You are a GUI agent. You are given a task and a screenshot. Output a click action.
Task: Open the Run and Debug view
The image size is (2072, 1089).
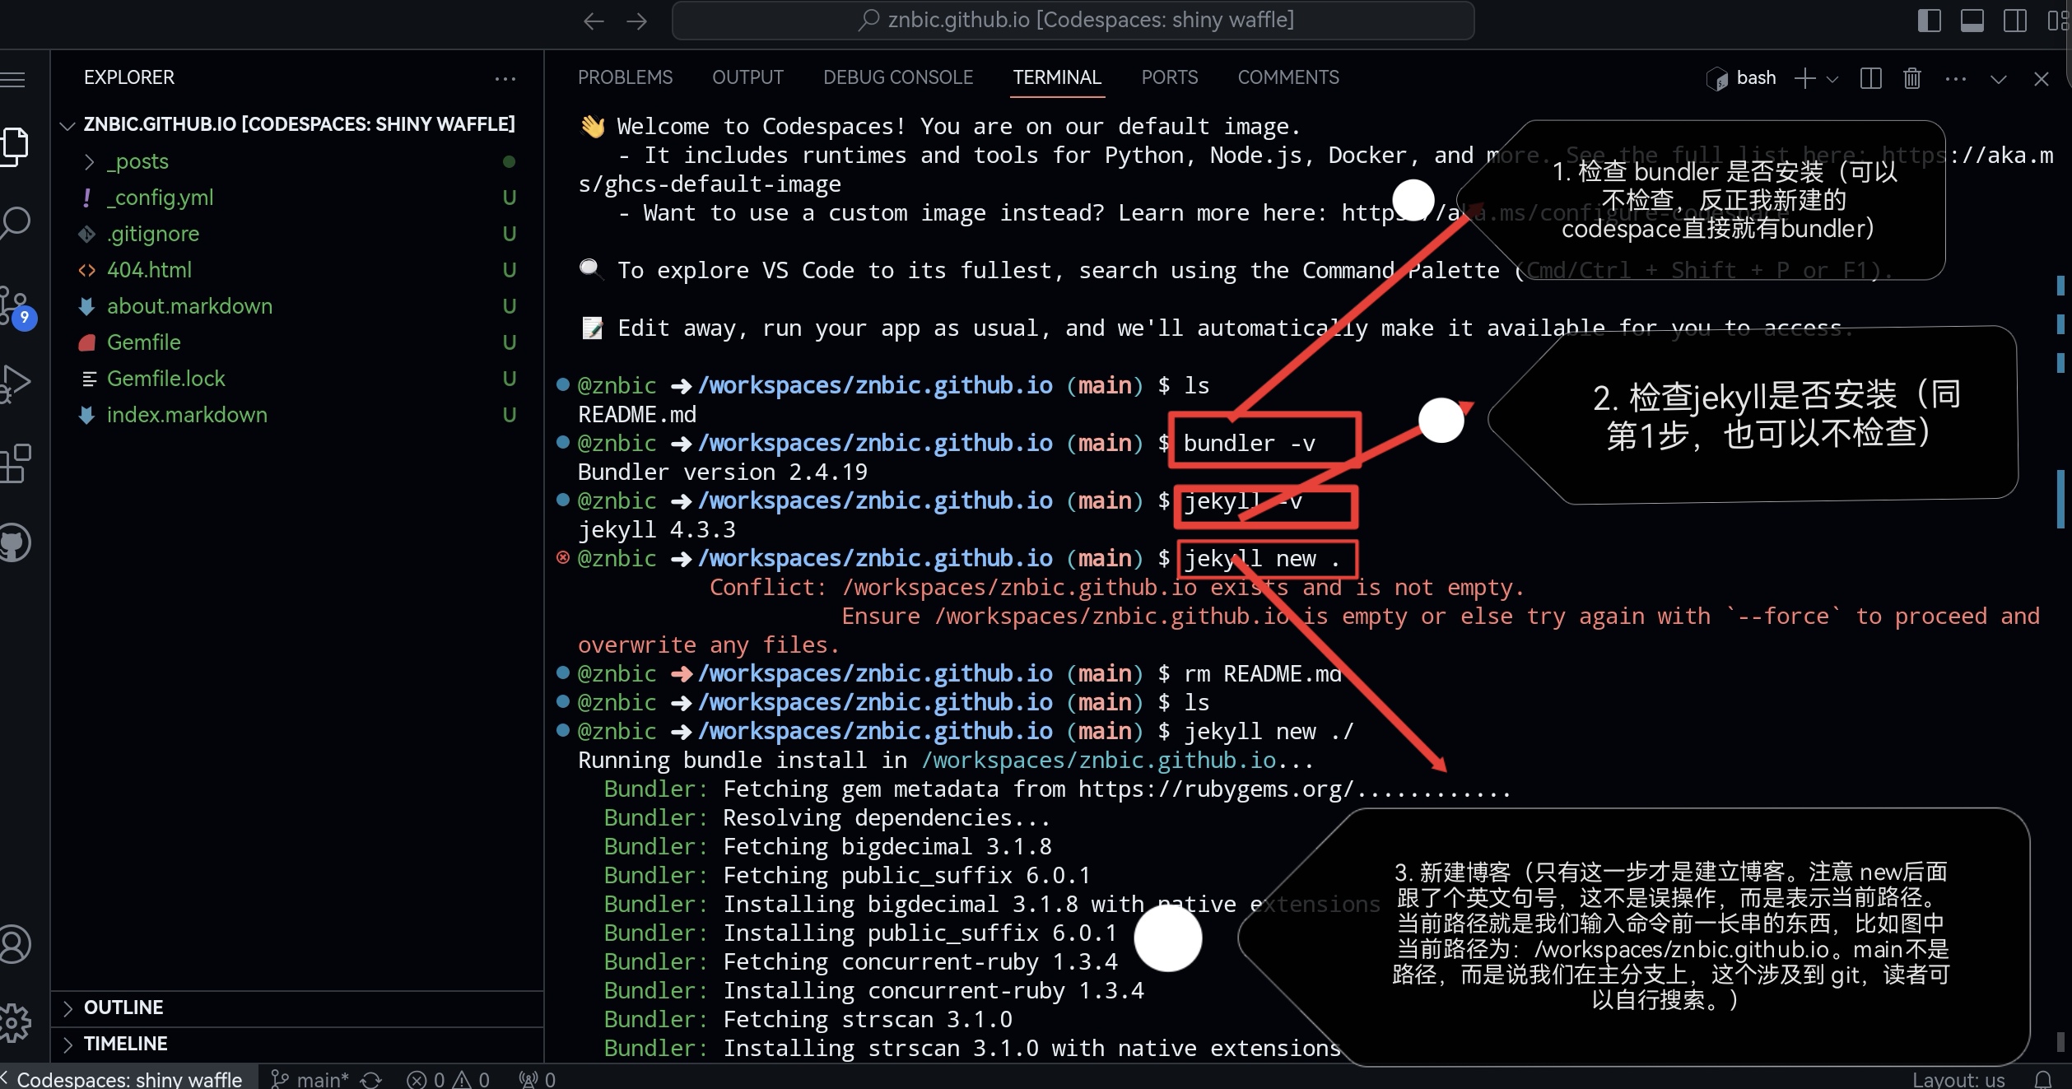[15, 383]
